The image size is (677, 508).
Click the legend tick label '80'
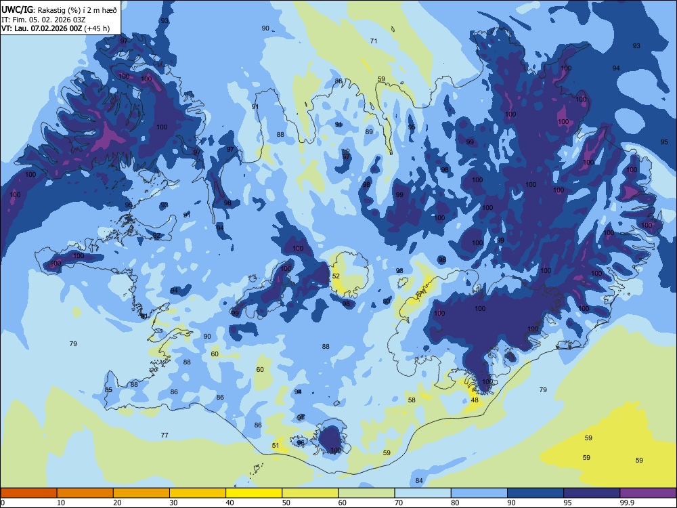[x=455, y=503]
